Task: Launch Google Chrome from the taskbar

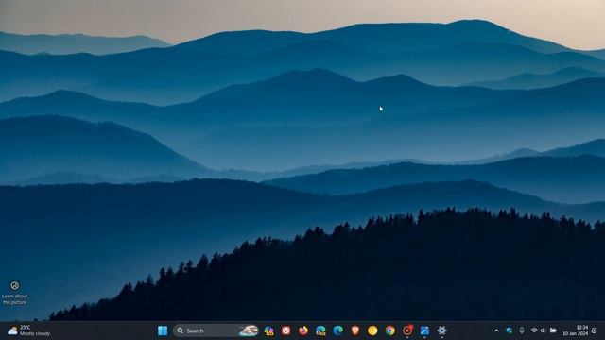Action: click(x=390, y=331)
